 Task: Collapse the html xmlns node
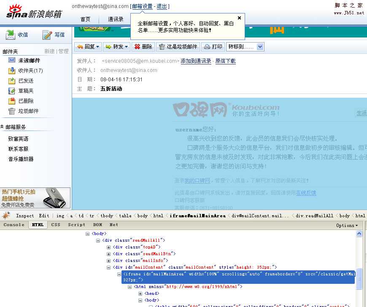[x=130, y=287]
